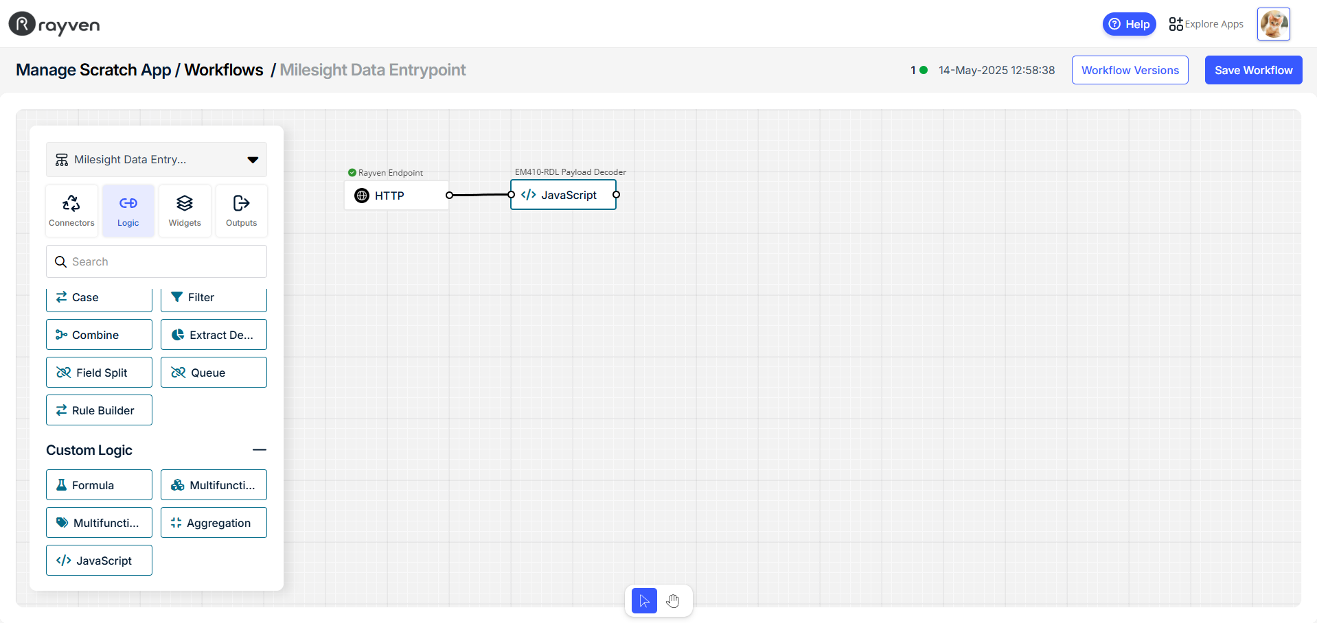The width and height of the screenshot is (1317, 623).
Task: Select the Filter logic node
Action: [x=214, y=298]
